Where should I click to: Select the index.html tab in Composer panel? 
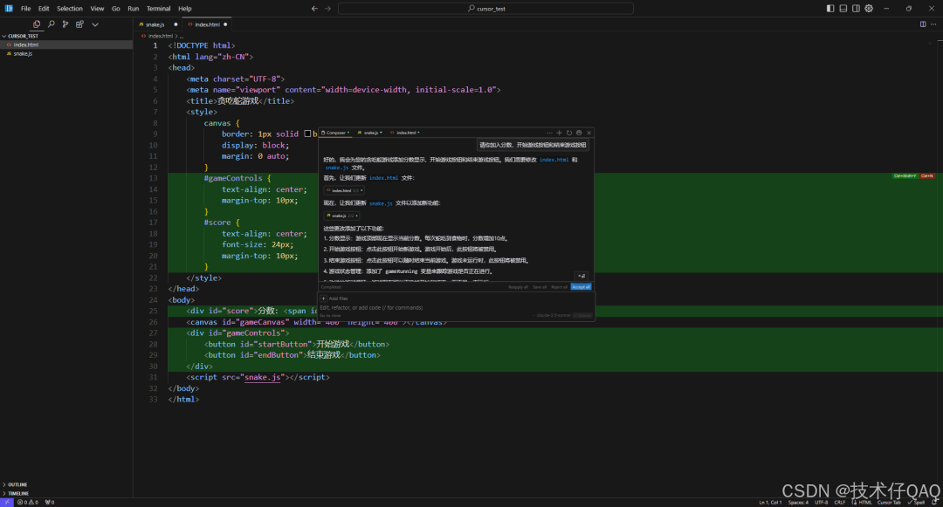[405, 133]
